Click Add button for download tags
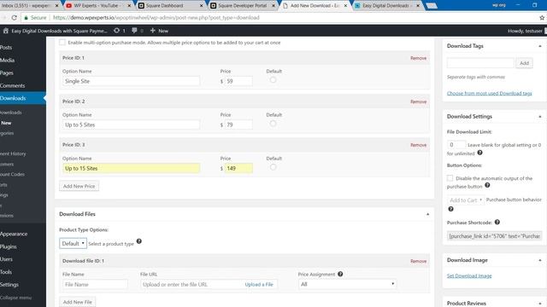Viewport: 547px width, 307px height. [x=524, y=63]
